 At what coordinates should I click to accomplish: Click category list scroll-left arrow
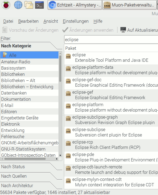pyautogui.click(x=2, y=159)
